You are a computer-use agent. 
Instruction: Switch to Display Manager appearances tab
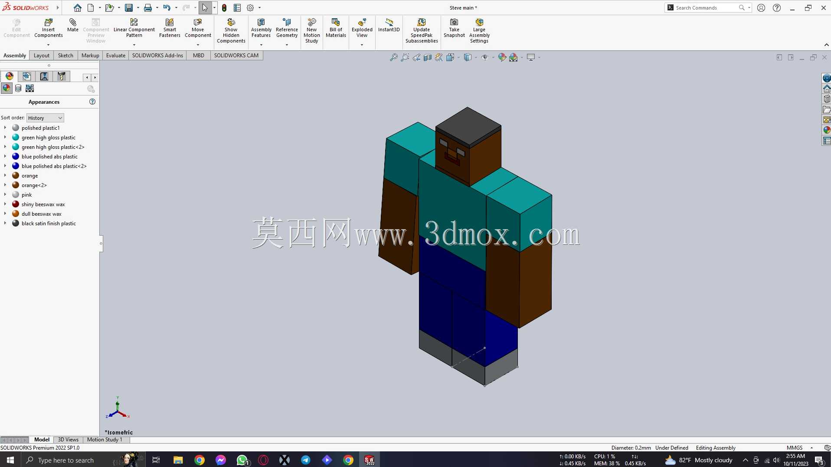(9, 76)
